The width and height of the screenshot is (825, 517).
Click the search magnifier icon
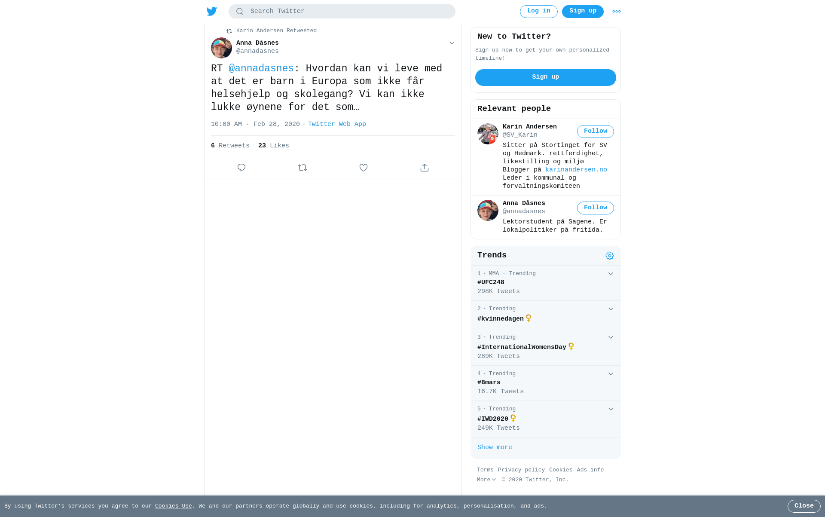240,12
